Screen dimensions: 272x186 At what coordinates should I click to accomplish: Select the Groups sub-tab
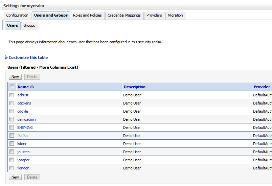point(29,25)
